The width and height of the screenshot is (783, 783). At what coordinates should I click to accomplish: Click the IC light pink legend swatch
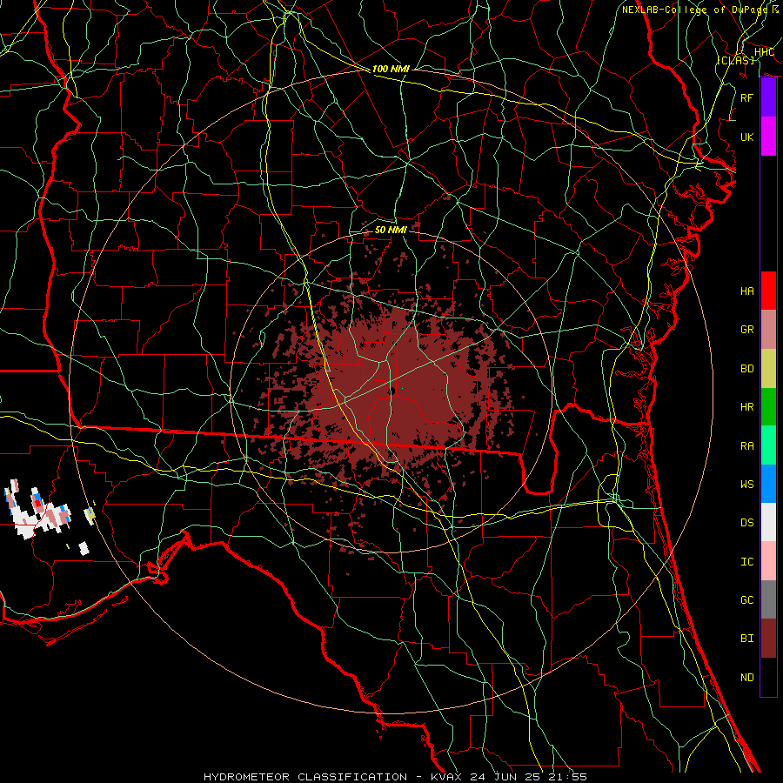[768, 561]
